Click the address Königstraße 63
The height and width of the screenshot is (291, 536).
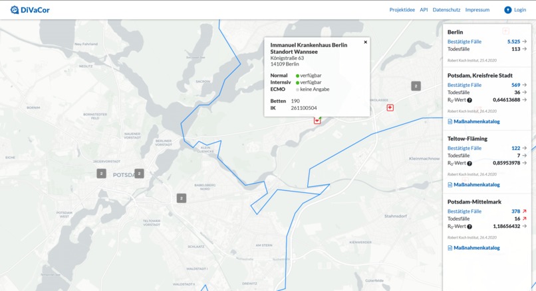pyautogui.click(x=287, y=58)
